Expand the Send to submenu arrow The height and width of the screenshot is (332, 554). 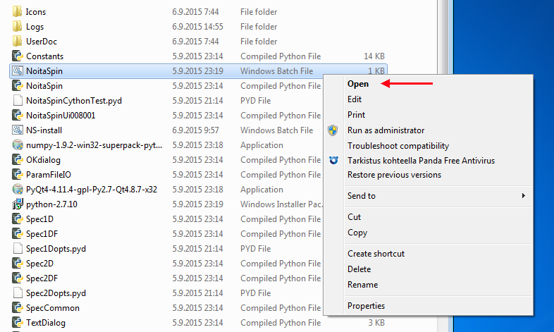click(524, 196)
